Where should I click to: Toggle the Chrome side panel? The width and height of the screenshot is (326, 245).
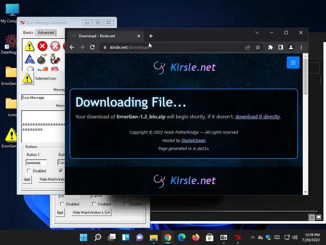click(281, 47)
